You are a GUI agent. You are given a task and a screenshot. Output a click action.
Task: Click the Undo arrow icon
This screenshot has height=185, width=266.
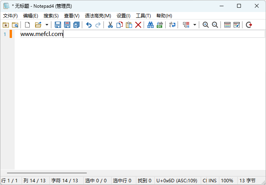coord(89,25)
